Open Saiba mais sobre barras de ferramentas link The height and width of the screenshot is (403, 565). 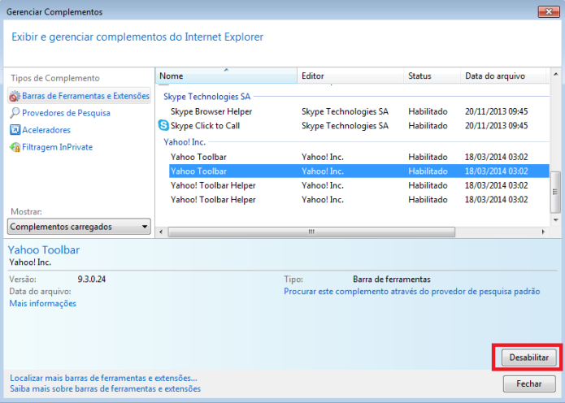tap(105, 389)
